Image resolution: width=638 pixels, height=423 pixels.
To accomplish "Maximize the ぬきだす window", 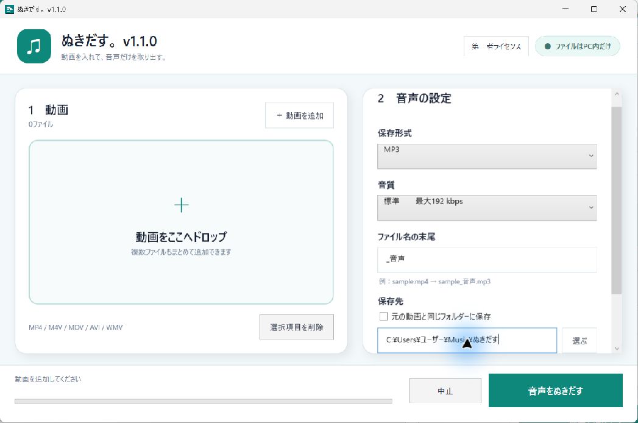I will 594,9.
